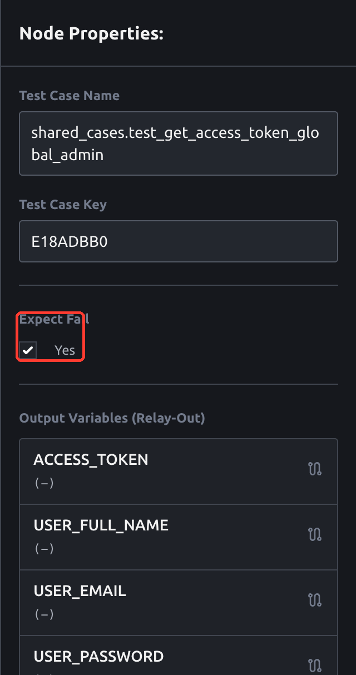Click the (–) value under USER_FULL_NAME
Image resolution: width=356 pixels, height=675 pixels.
(x=44, y=549)
